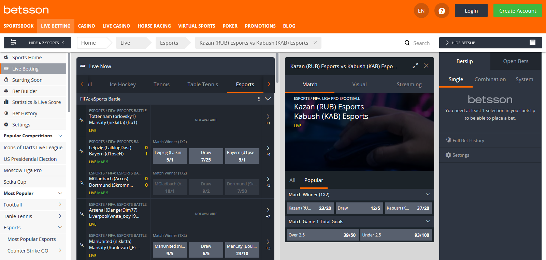Click the Create Account button
546x260 pixels.
pos(518,11)
